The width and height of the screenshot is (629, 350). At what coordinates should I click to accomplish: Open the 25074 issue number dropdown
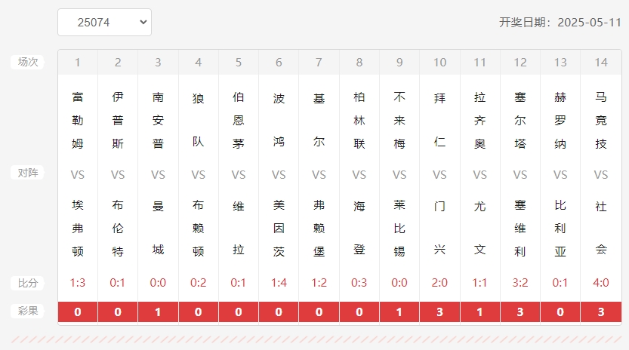tap(104, 23)
